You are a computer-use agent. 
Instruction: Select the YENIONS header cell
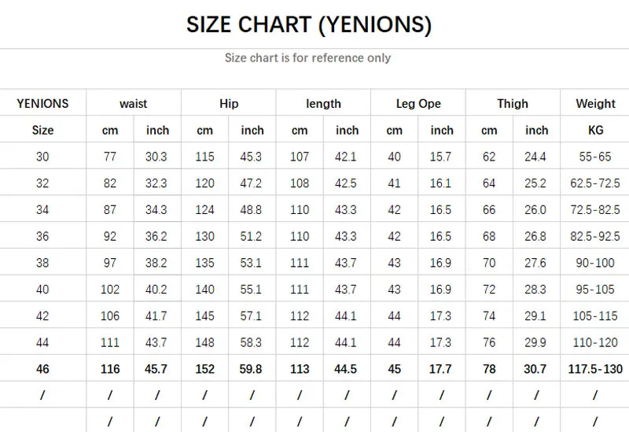42,104
